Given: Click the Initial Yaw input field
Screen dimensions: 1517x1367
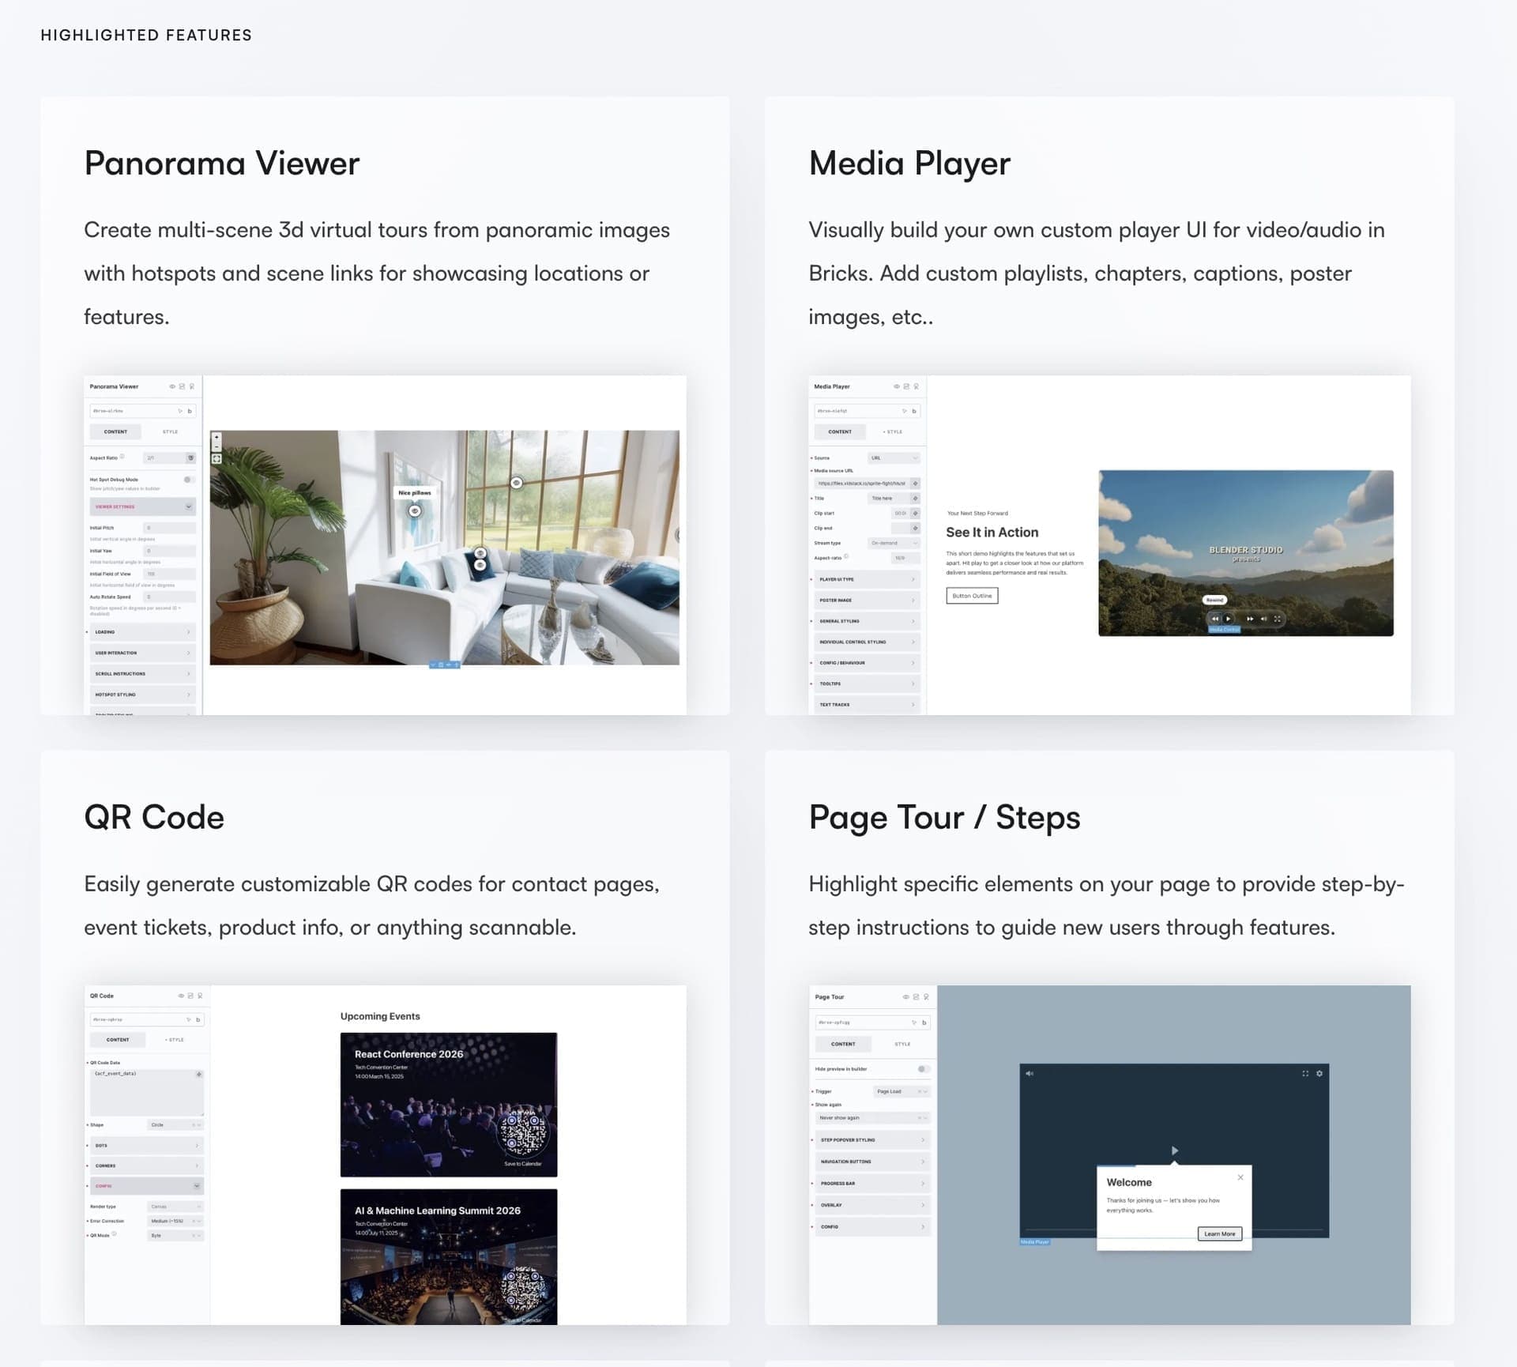Looking at the screenshot, I should 169,551.
